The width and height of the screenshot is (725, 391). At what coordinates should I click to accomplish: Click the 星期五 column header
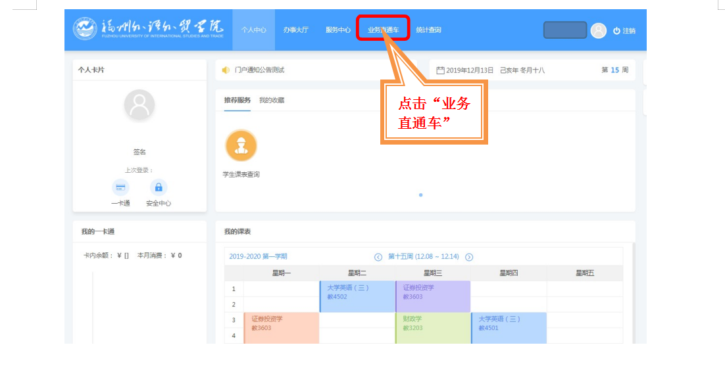pyautogui.click(x=584, y=273)
